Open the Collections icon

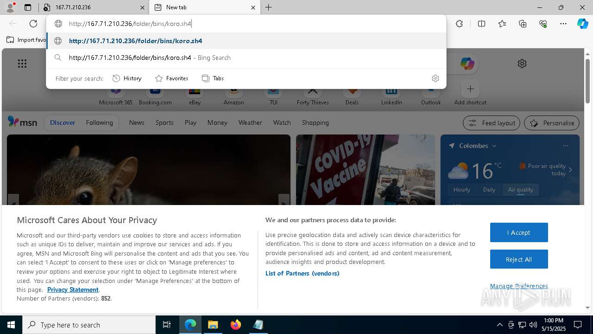tap(523, 24)
